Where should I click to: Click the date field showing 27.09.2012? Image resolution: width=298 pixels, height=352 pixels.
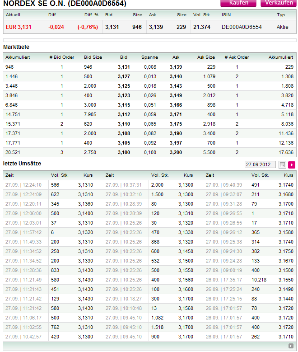260,164
